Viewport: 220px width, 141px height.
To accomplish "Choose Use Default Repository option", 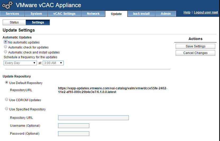I will (7, 82).
